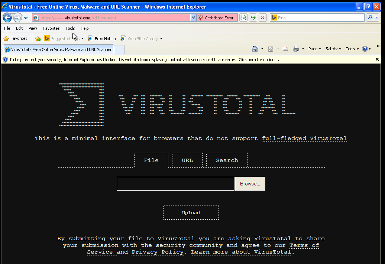The width and height of the screenshot is (385, 264).
Task: Click the Print icon
Action: click(296, 49)
